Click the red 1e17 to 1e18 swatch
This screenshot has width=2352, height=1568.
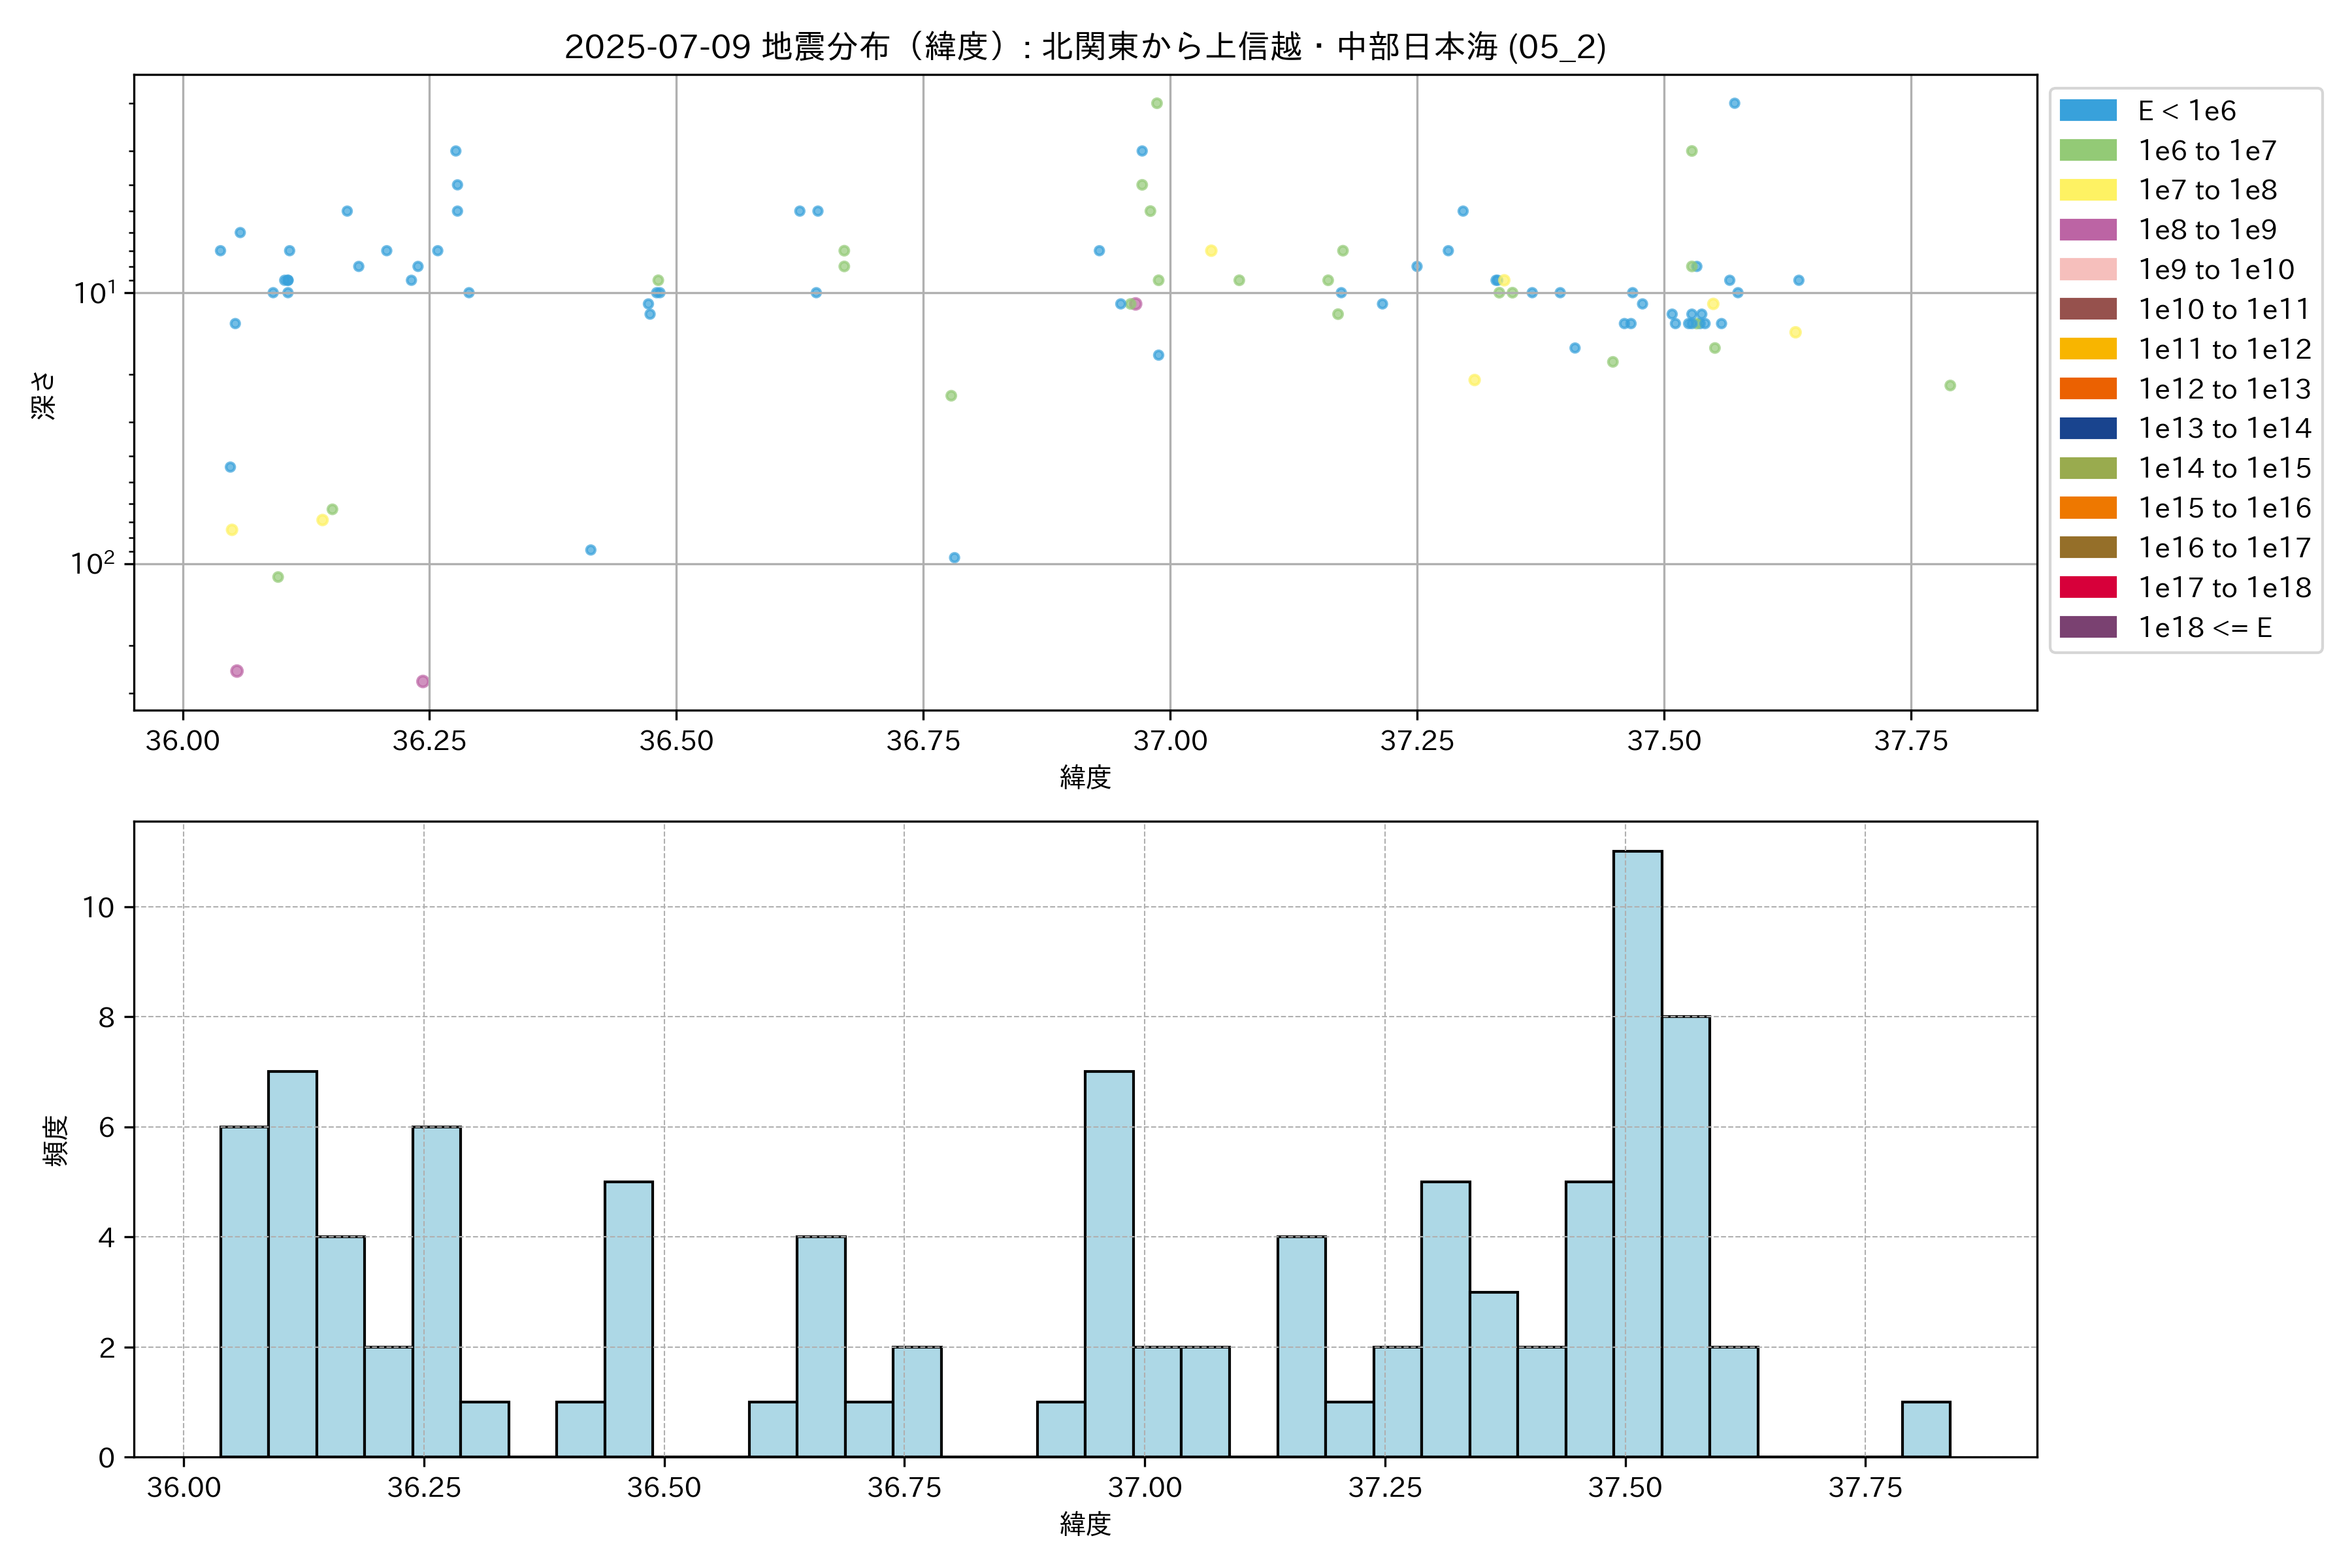point(2087,588)
